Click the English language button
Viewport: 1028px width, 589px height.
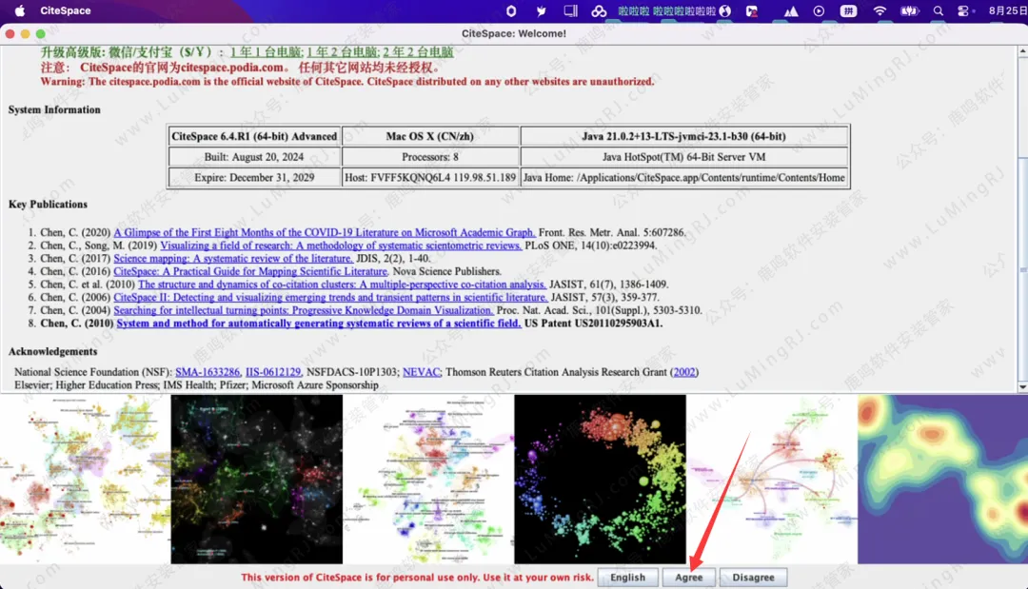tap(627, 578)
